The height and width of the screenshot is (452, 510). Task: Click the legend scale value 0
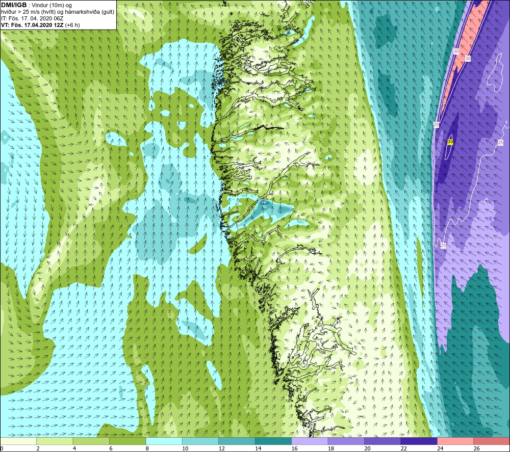(2, 449)
